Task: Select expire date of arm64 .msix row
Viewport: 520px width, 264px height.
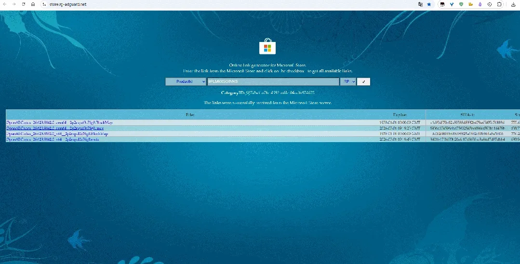Action: click(400, 128)
